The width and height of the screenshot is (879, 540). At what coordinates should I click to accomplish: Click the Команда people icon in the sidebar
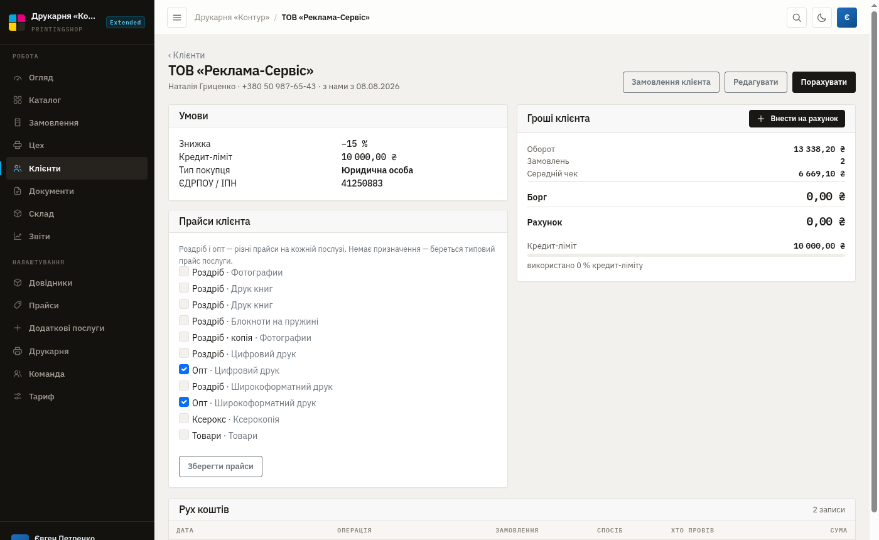[x=18, y=374]
